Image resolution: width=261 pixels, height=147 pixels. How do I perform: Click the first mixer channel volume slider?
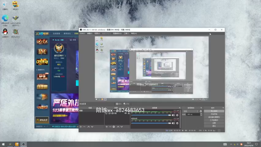point(151,115)
